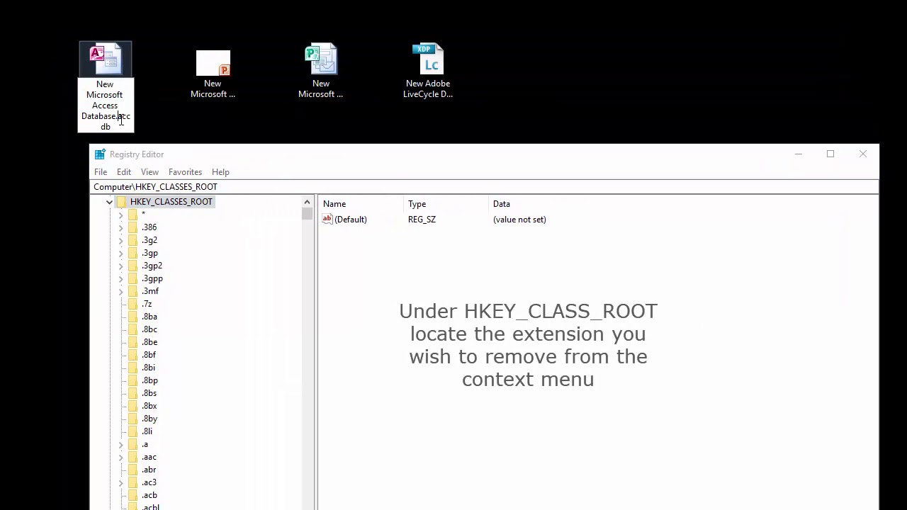907x510 pixels.
Task: Select the .acb key
Action: click(x=150, y=495)
